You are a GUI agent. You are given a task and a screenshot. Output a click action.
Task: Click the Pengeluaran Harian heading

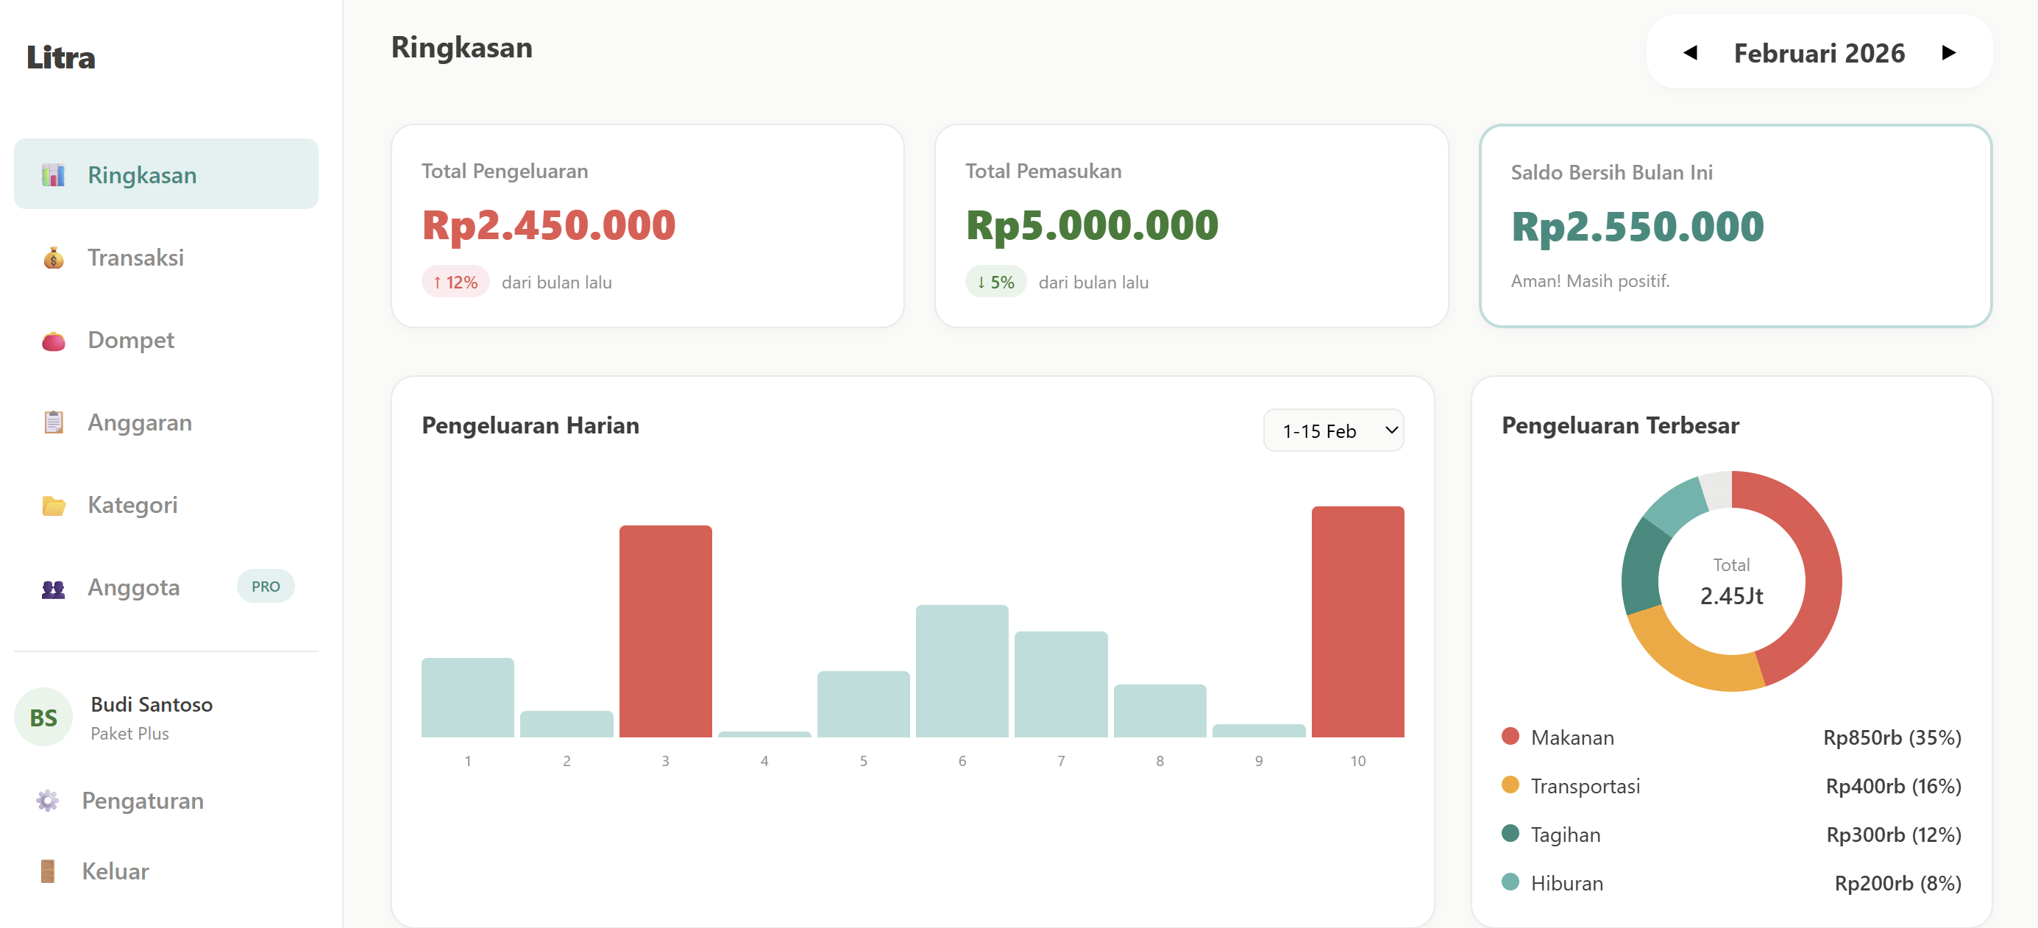pyautogui.click(x=530, y=425)
